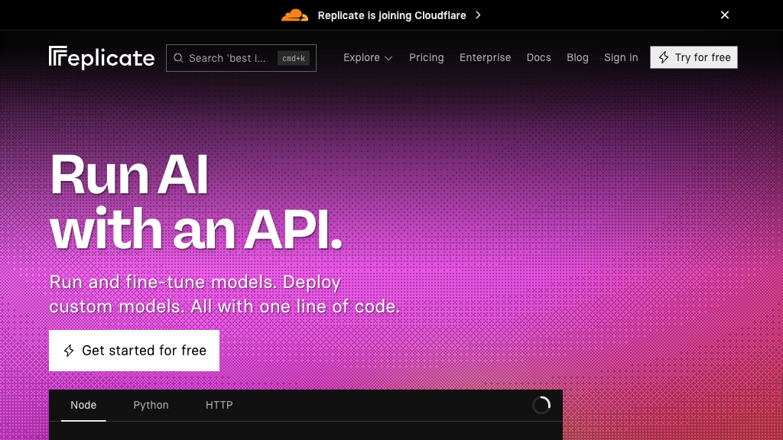
Task: Click the cmd+k shortcut badge
Action: click(x=293, y=58)
